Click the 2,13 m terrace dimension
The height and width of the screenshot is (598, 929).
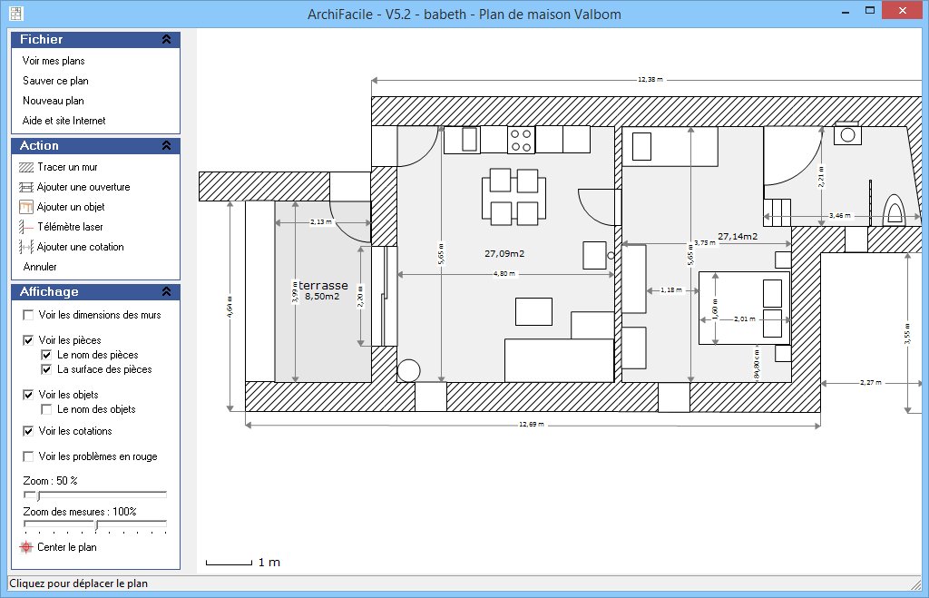321,222
